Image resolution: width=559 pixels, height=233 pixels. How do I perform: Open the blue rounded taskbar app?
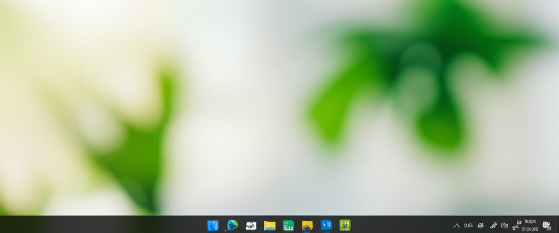pyautogui.click(x=326, y=225)
